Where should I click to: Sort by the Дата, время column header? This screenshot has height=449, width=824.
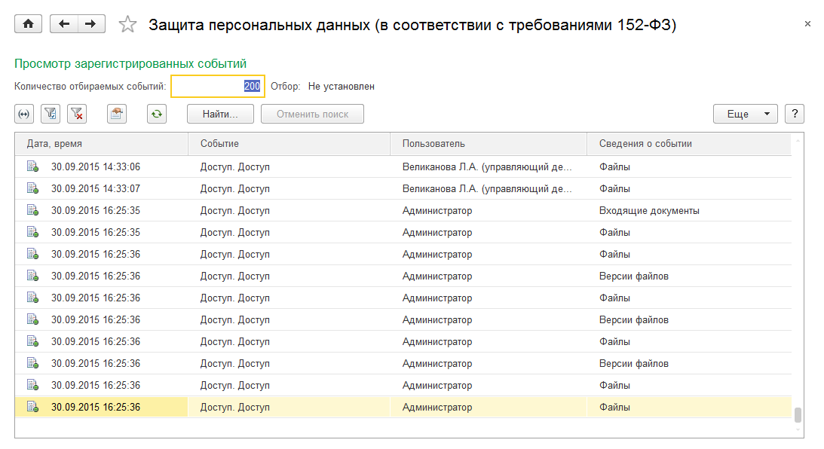coord(101,143)
